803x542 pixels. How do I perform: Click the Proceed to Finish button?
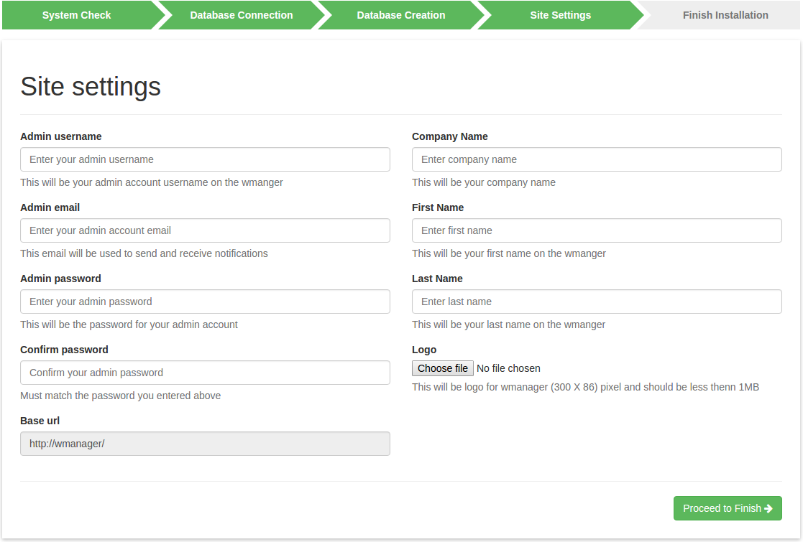[727, 508]
